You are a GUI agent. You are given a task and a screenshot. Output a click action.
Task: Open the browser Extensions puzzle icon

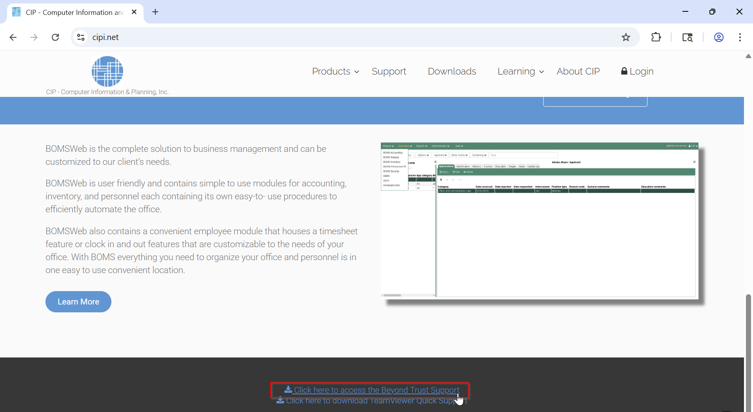[x=656, y=37]
